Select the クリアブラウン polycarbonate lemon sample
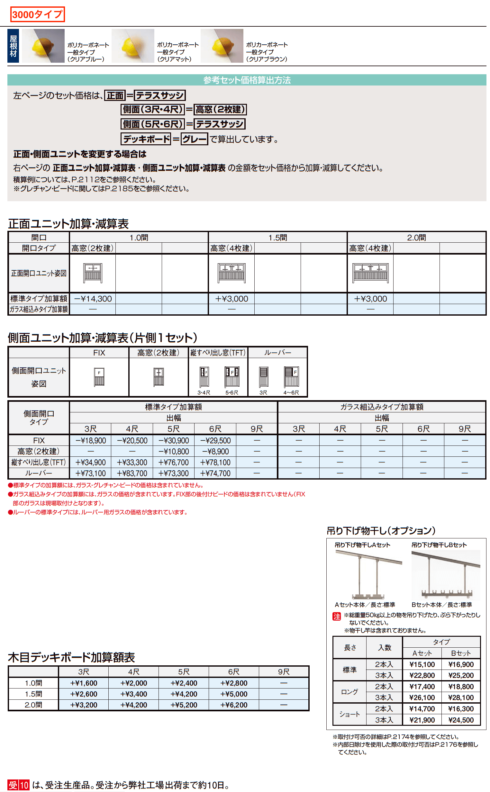This screenshot has height=792, width=490. pyautogui.click(x=222, y=46)
